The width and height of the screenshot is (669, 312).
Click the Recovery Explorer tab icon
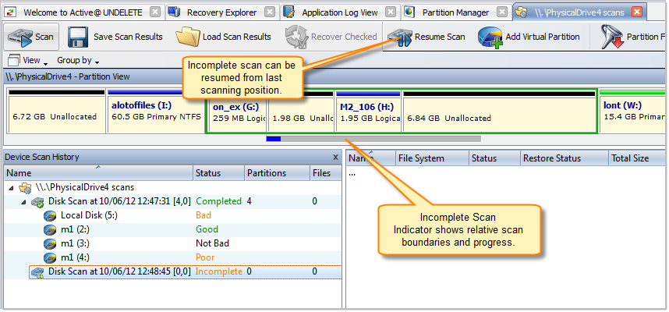coord(174,12)
